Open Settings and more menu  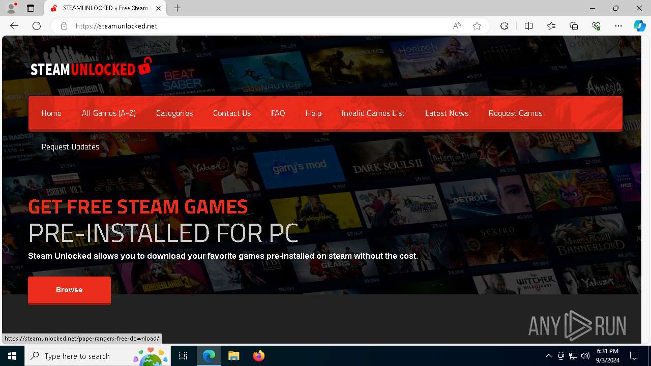618,26
